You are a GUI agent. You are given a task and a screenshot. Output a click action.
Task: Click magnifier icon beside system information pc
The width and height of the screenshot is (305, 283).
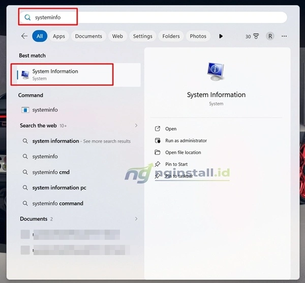pos(25,187)
